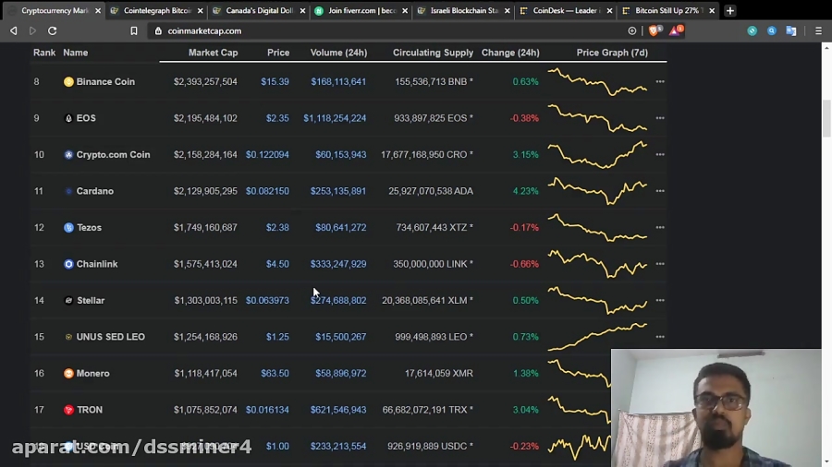Click the EOS logo icon
This screenshot has height=467, width=832.
pyautogui.click(x=68, y=118)
